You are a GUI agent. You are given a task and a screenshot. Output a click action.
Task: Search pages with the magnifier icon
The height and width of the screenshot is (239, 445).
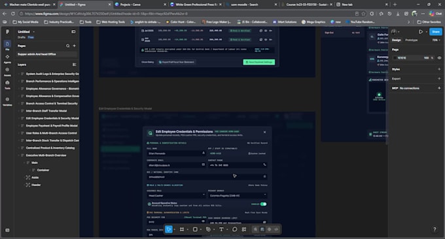tap(68, 46)
